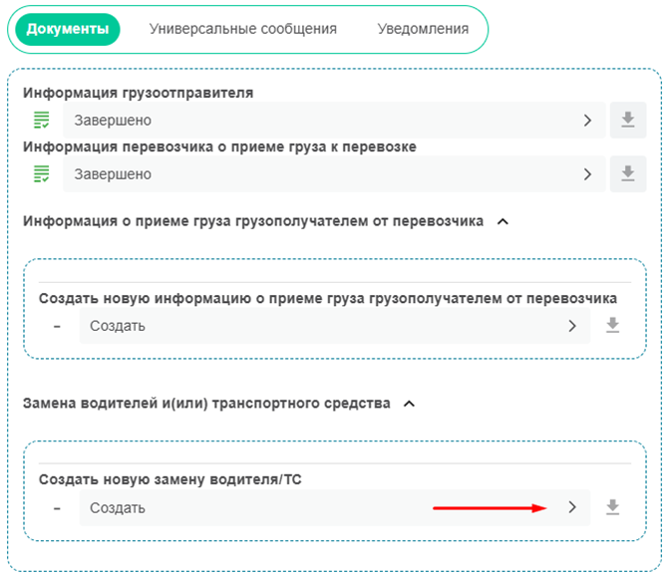Click download icon in грузополучатель Создать row
Screen dimensions: 668x580
click(613, 326)
